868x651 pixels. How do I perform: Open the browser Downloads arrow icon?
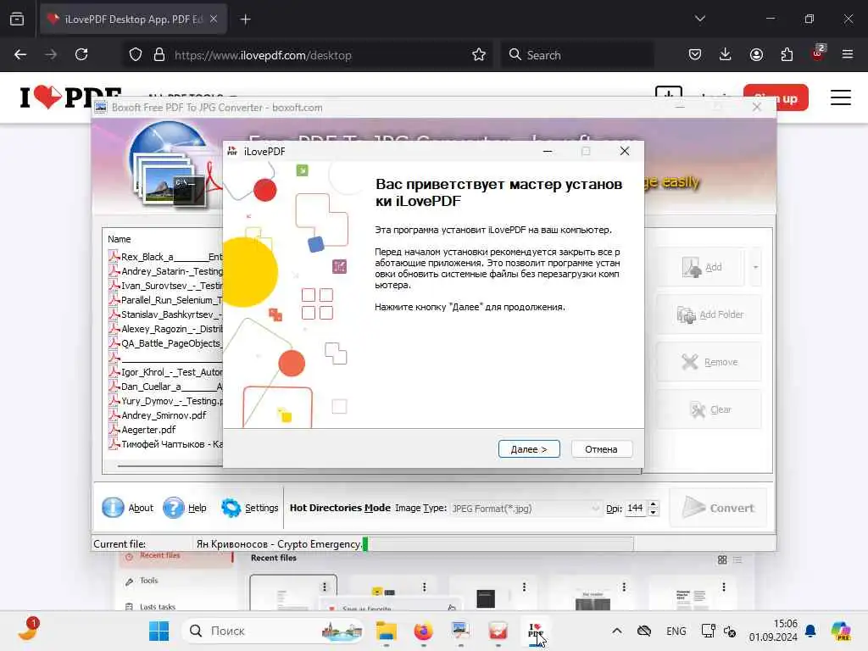pos(726,54)
